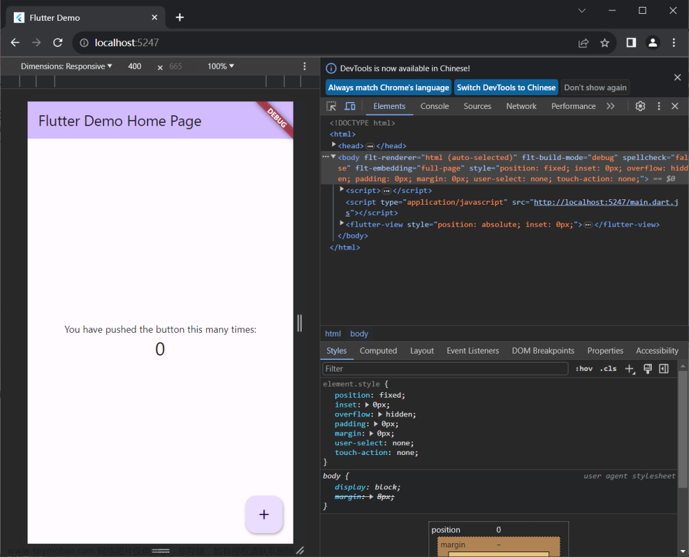Toggle rendering emulations paintbrush icon
The width and height of the screenshot is (689, 557).
[x=648, y=369]
